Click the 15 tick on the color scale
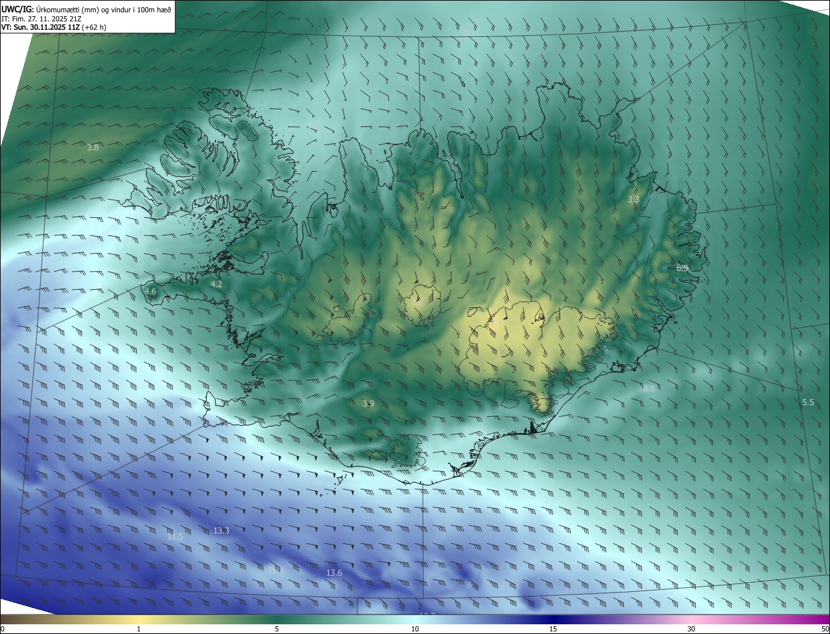830x634 pixels. point(553,629)
